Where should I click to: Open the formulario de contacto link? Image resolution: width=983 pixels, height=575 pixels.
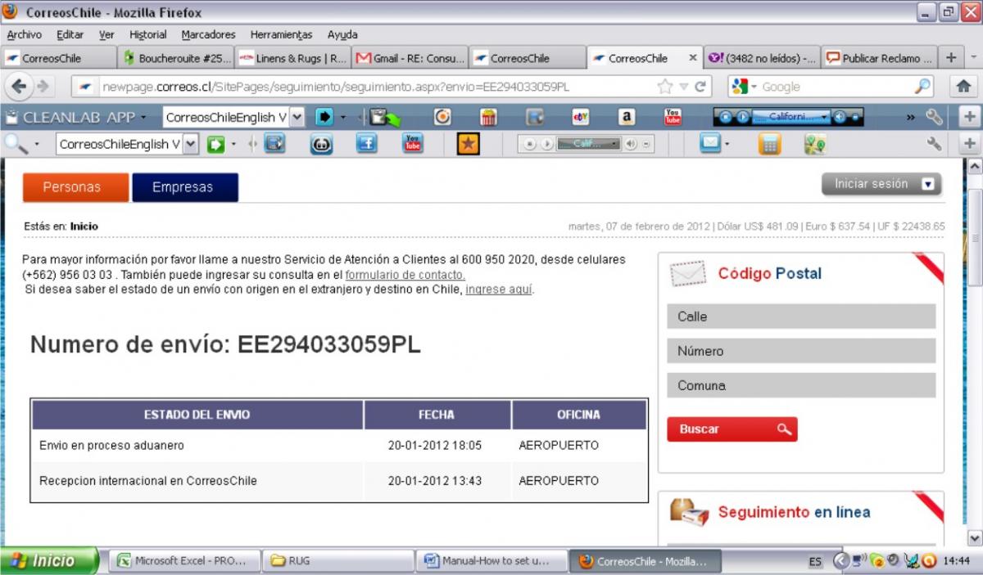coord(405,275)
